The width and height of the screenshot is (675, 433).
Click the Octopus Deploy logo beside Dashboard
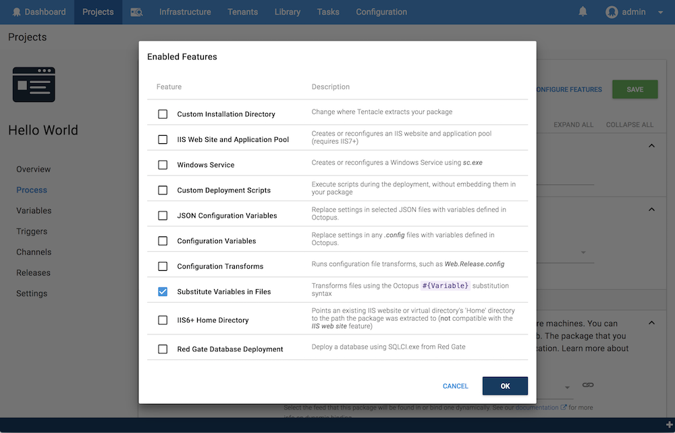click(x=18, y=11)
